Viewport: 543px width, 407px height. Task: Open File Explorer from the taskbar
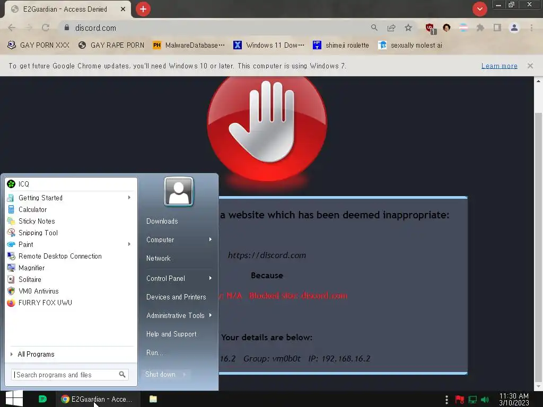pos(153,399)
